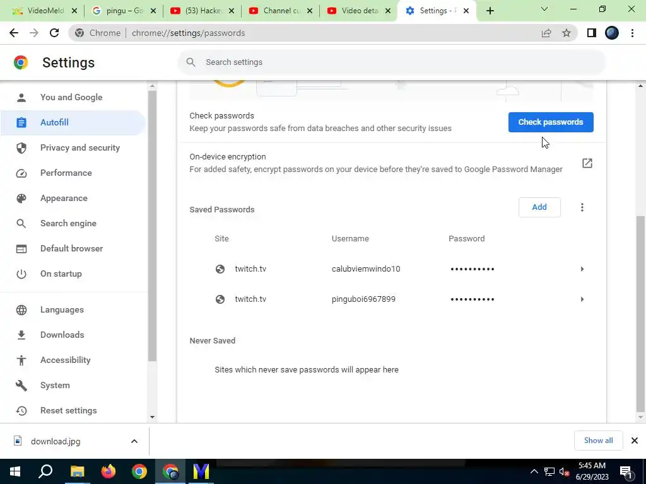Viewport: 646px width, 484px height.
Task: Go back with the browser back arrow
Action: tap(14, 33)
